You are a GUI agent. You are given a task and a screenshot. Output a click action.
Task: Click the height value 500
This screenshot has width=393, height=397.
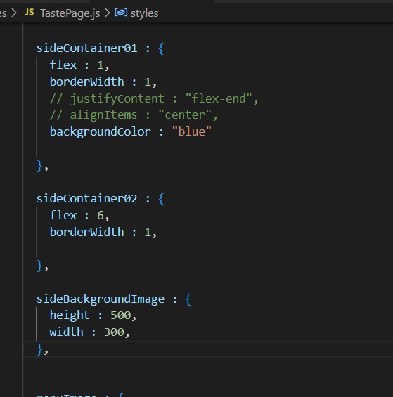(121, 315)
